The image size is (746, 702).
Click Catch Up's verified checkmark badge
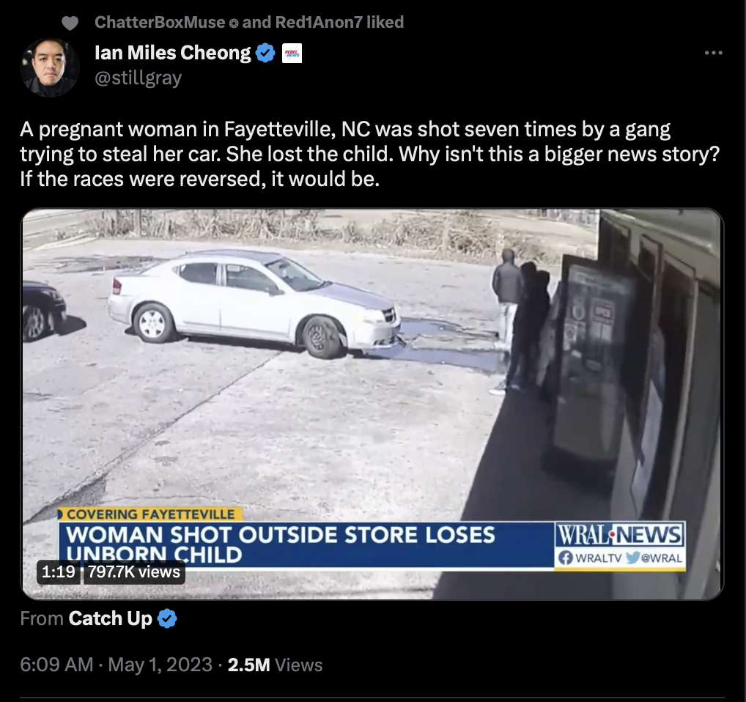coord(167,618)
